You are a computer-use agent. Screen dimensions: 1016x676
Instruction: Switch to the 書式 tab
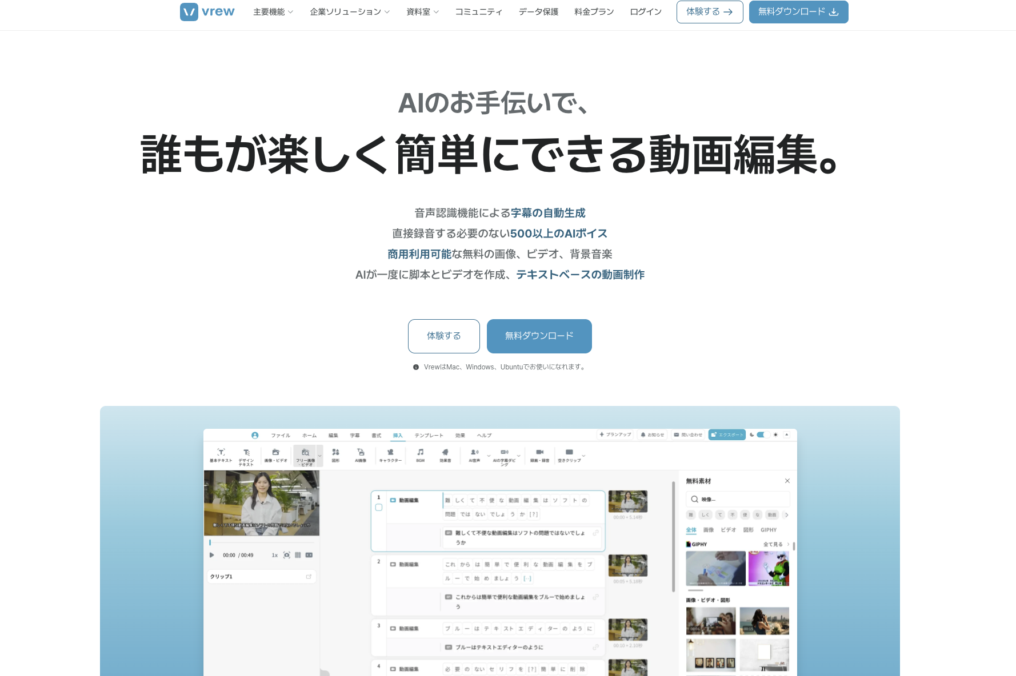click(x=377, y=435)
